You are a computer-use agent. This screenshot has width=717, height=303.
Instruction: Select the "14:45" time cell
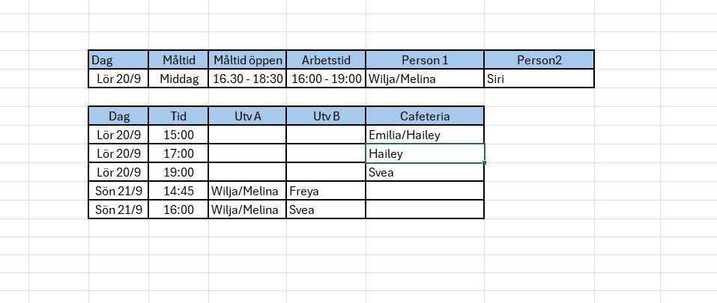point(179,191)
